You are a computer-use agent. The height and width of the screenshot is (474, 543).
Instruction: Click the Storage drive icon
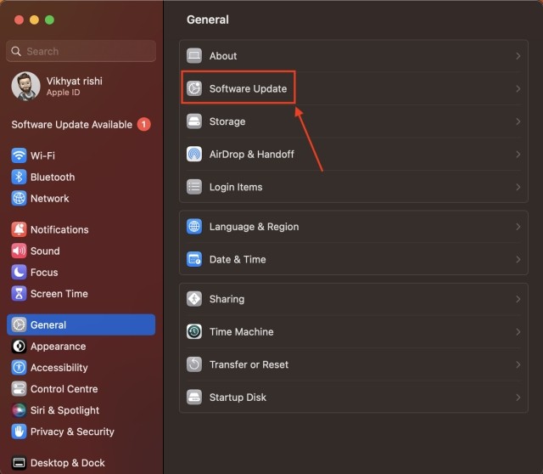pos(194,121)
